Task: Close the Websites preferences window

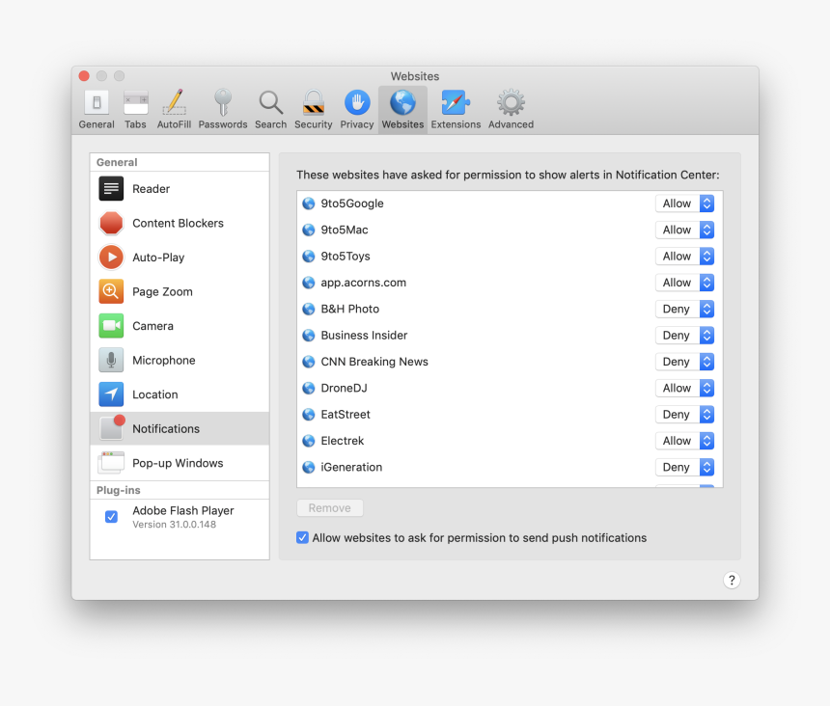Action: pyautogui.click(x=84, y=76)
